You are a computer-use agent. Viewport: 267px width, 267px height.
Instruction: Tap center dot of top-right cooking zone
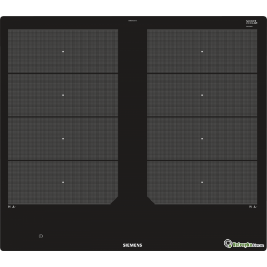point(202,52)
